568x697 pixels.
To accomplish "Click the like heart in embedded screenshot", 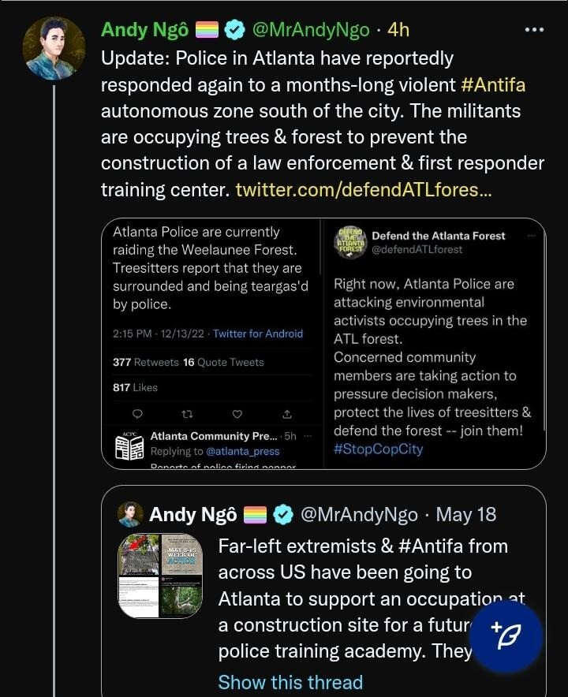I will click(237, 414).
